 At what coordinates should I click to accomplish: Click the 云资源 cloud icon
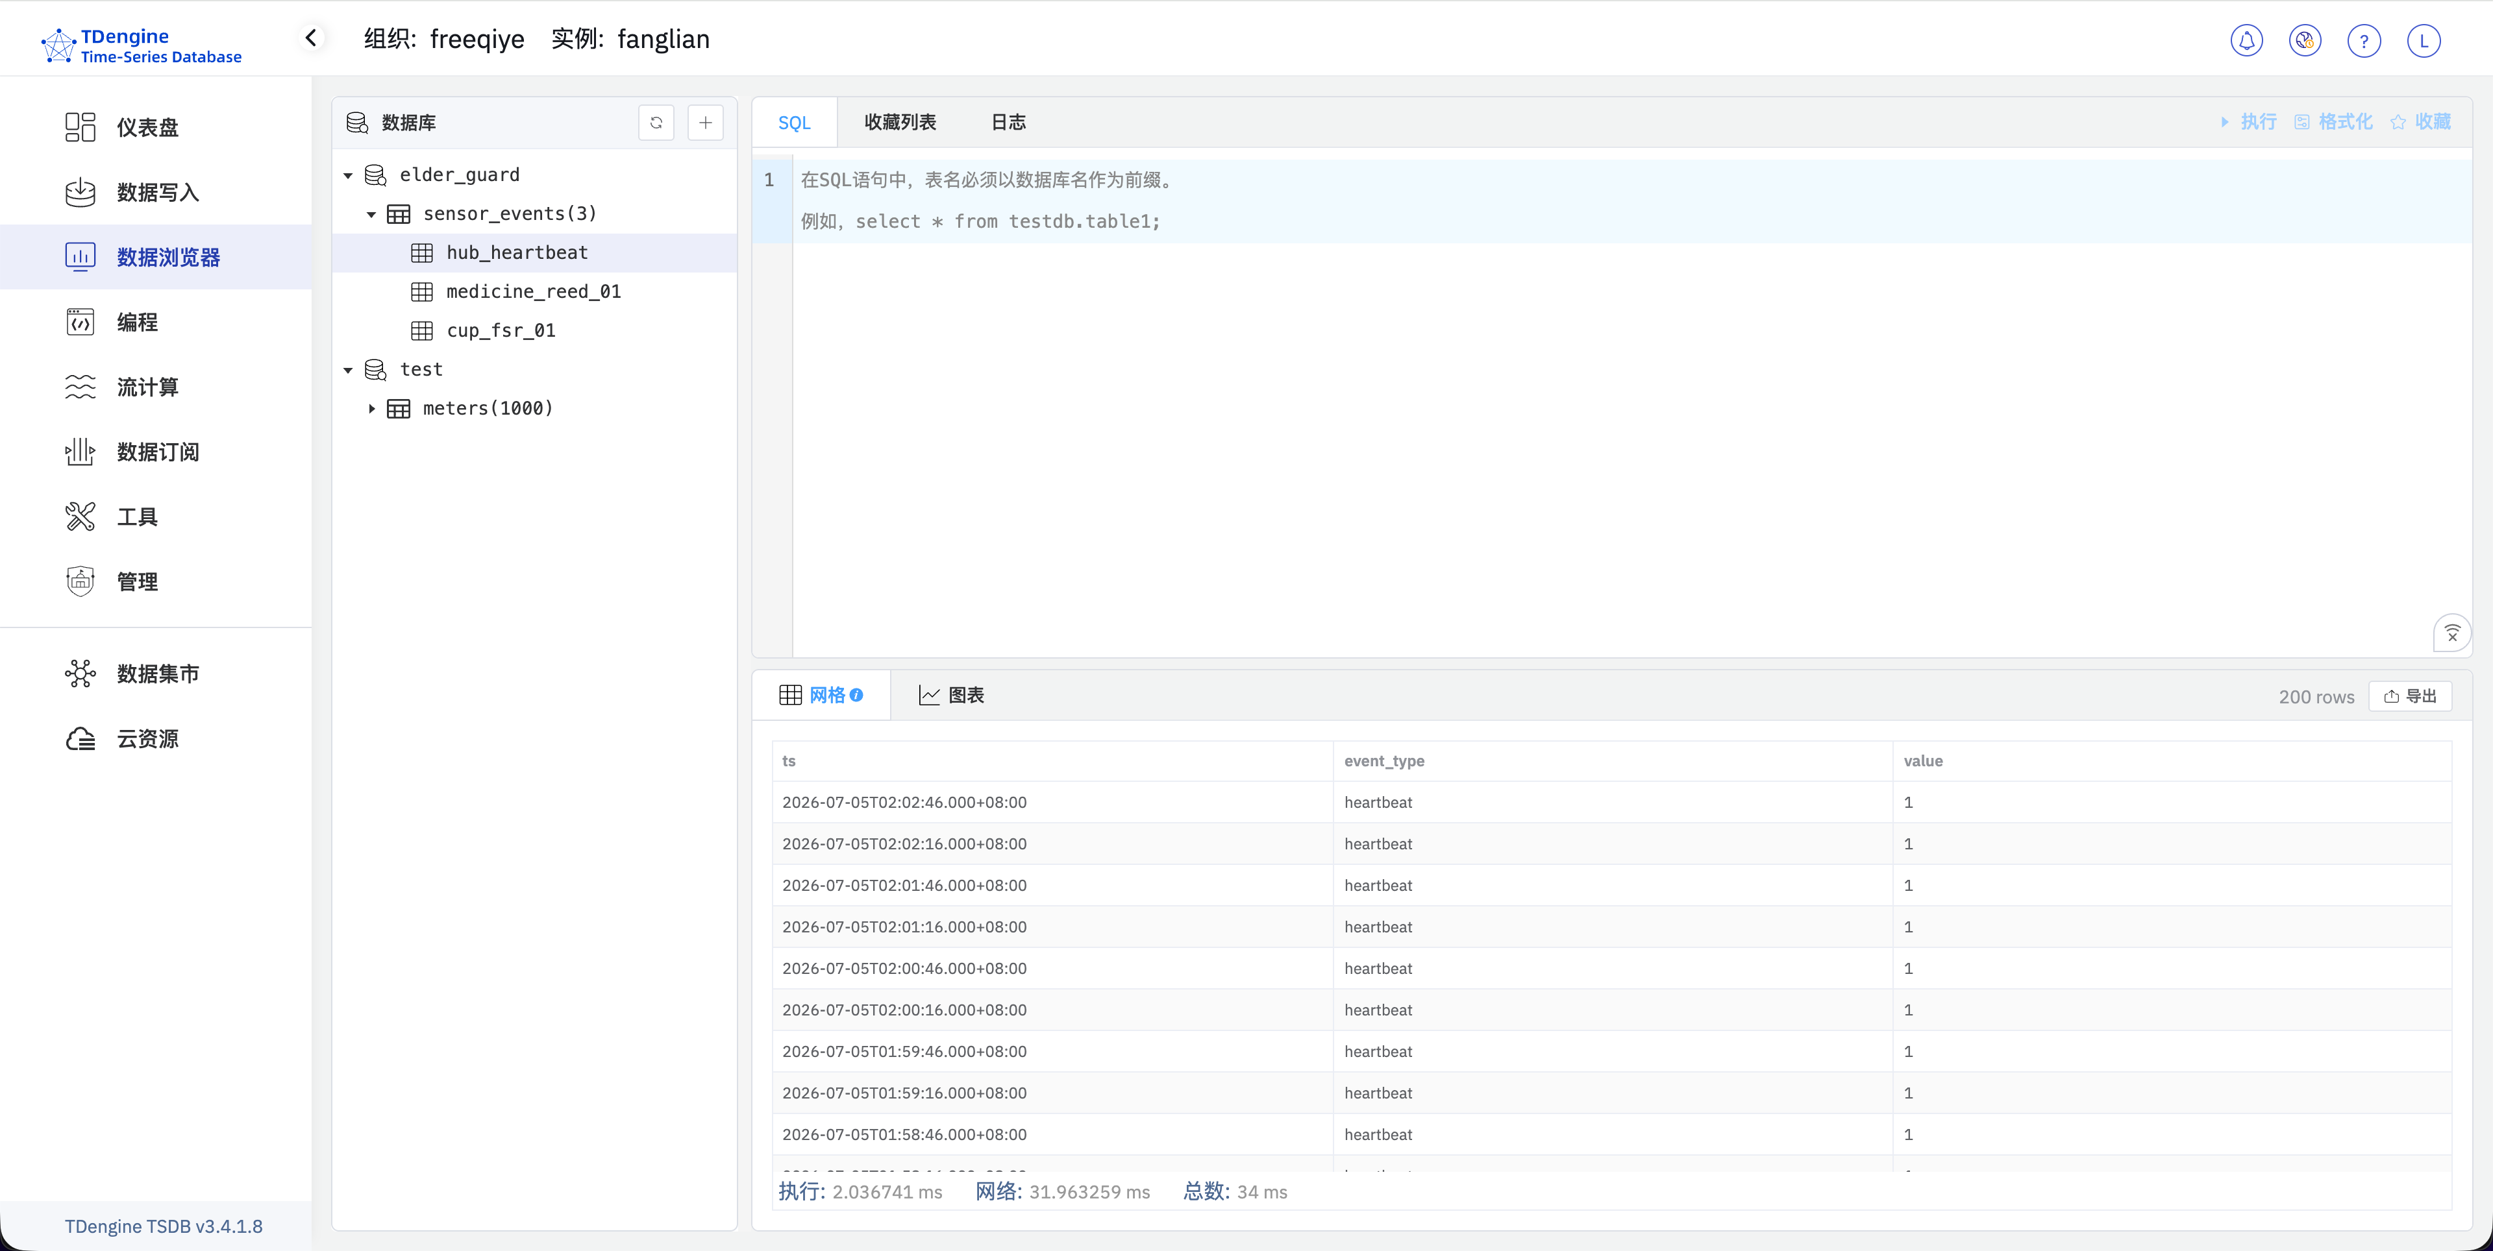click(81, 738)
